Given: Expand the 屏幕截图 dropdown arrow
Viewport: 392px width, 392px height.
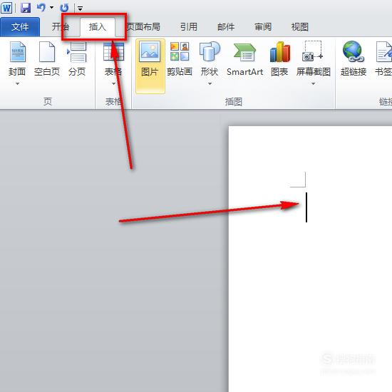Looking at the screenshot, I should click(314, 84).
